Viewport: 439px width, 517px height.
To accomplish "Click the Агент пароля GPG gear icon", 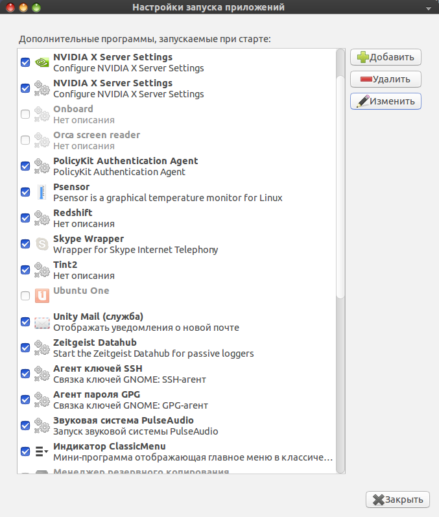I will coord(42,400).
